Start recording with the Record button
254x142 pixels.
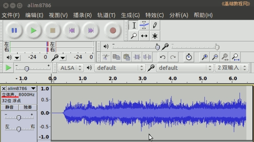click(x=113, y=30)
